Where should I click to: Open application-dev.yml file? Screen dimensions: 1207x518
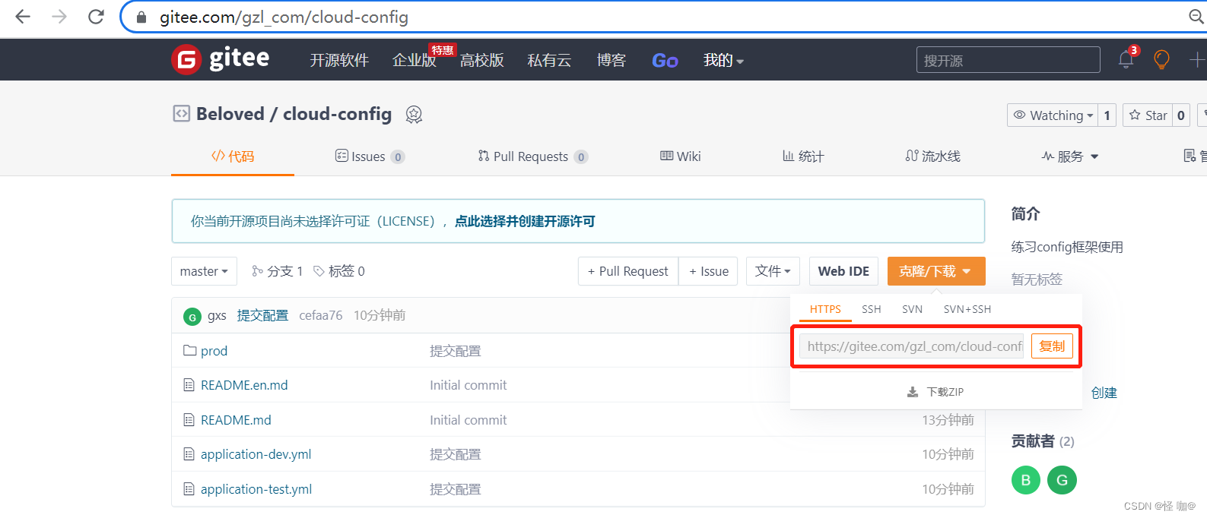pos(256,454)
